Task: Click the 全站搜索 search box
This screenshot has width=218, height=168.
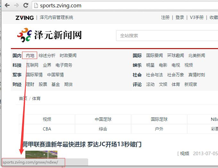Action: tap(167, 36)
